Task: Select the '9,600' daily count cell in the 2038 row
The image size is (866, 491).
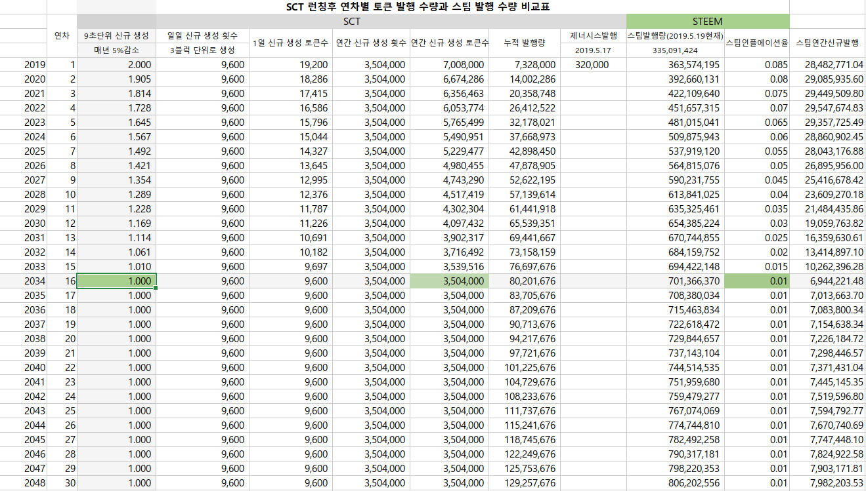Action: coord(202,339)
